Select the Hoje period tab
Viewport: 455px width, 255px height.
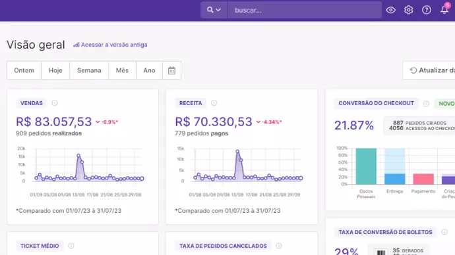point(55,70)
